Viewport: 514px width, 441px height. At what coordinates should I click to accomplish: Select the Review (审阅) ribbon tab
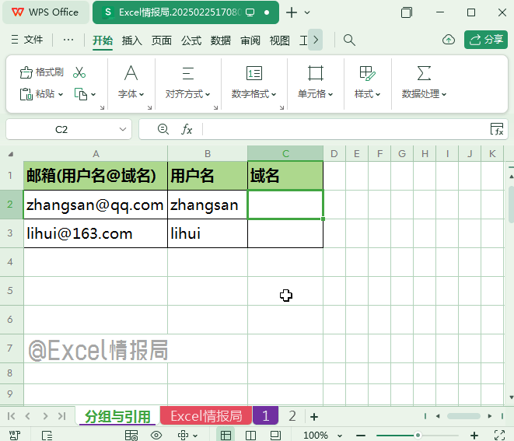click(250, 40)
